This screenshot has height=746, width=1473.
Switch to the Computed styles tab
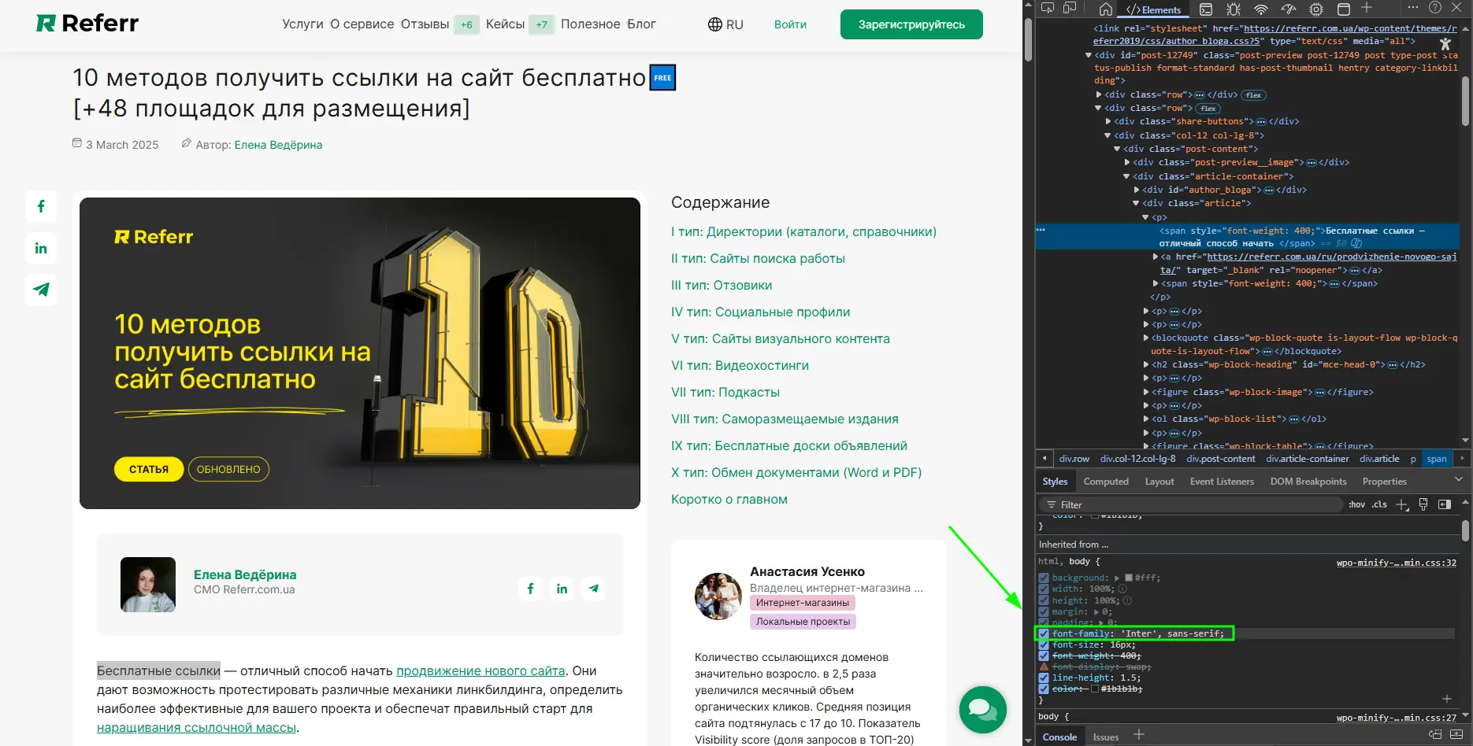click(1106, 481)
